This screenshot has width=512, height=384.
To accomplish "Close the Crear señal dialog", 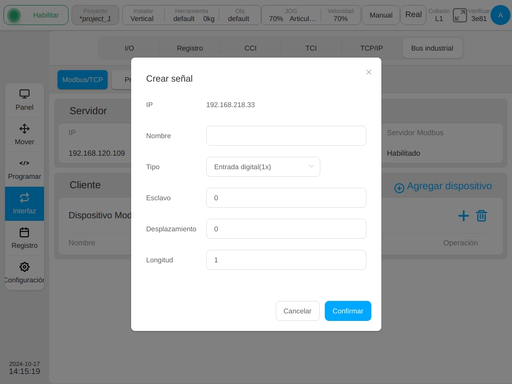I will coord(369,72).
